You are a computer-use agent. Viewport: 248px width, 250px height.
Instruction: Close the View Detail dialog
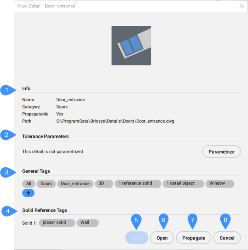(x=242, y=6)
